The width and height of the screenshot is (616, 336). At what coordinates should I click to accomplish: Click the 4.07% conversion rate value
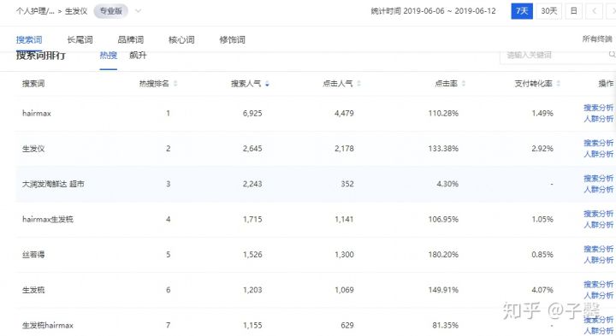(542, 290)
